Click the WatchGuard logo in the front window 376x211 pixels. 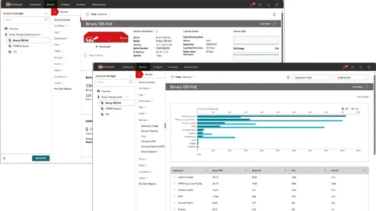pos(106,67)
